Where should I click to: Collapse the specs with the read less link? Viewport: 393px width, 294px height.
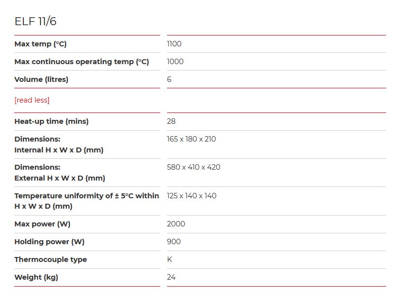click(x=32, y=100)
